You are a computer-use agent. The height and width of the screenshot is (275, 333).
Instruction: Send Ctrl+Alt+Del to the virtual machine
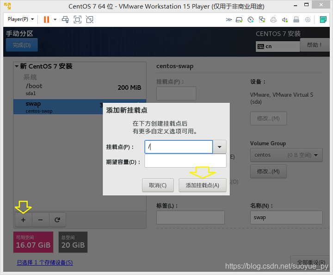(65, 19)
